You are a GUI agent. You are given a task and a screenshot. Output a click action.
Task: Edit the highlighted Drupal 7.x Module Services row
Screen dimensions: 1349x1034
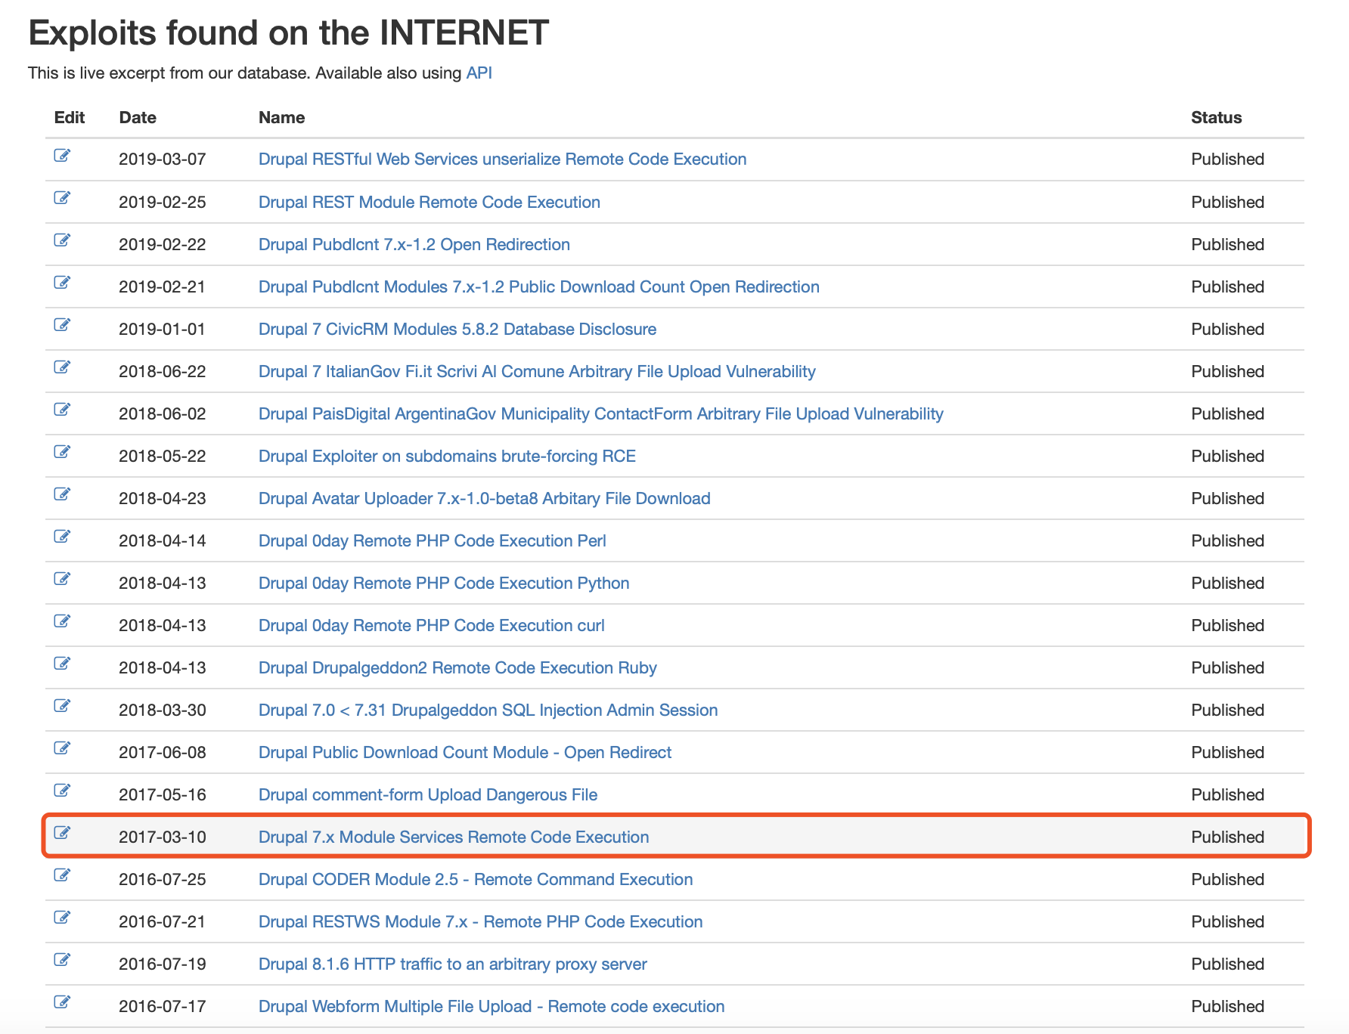(x=62, y=833)
